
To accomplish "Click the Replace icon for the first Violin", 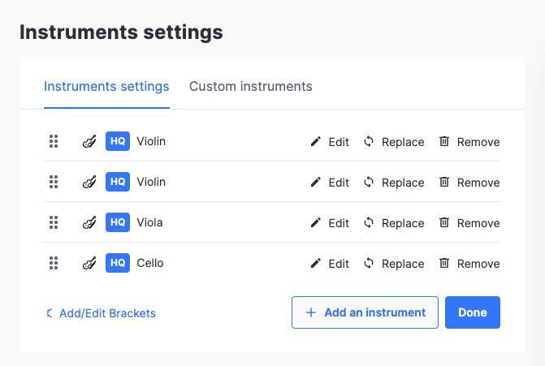I will pyautogui.click(x=369, y=142).
